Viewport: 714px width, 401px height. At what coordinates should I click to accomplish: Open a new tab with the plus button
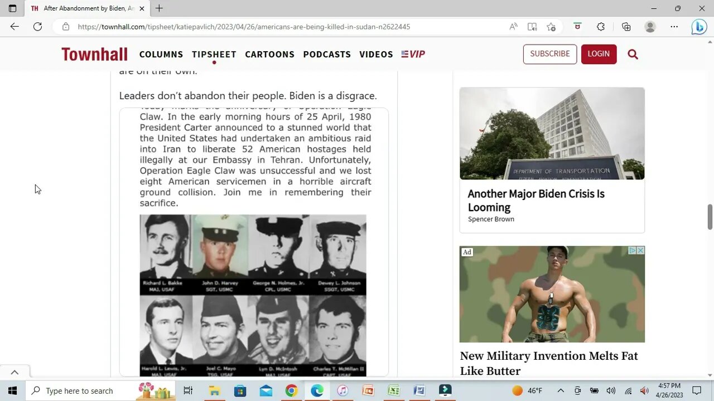[159, 8]
